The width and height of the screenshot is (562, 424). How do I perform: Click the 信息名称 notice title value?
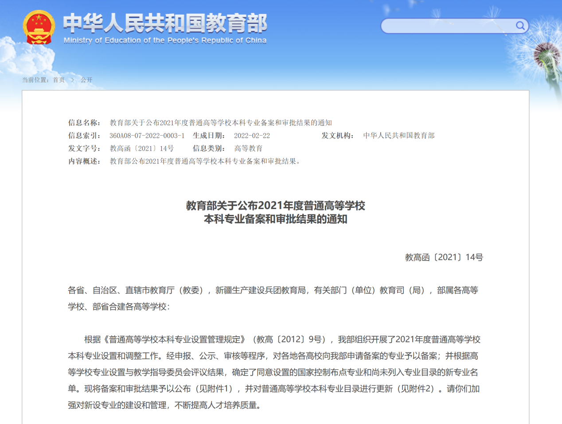[x=221, y=123]
